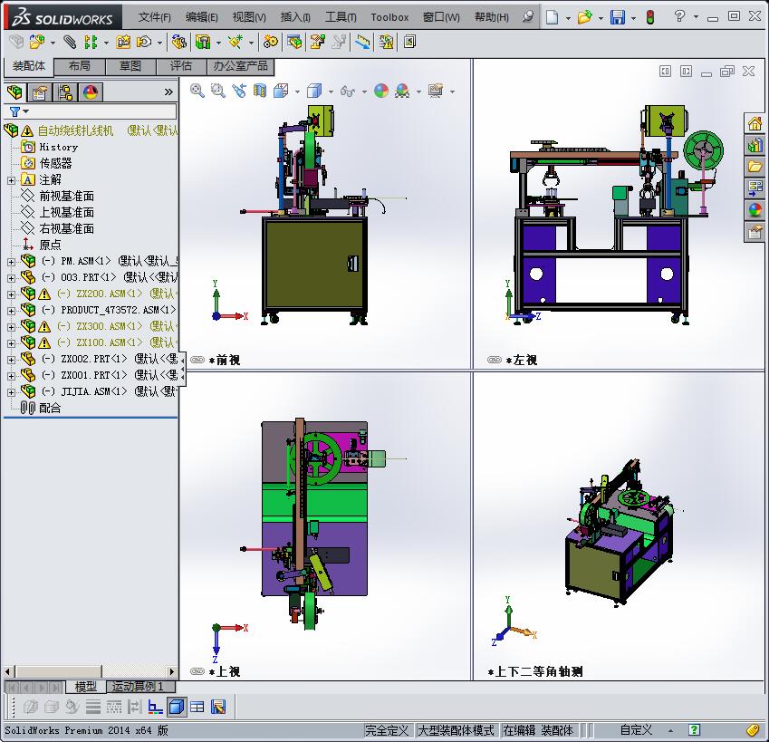Select 前视基准面 in feature tree
This screenshot has width=769, height=742.
66,197
